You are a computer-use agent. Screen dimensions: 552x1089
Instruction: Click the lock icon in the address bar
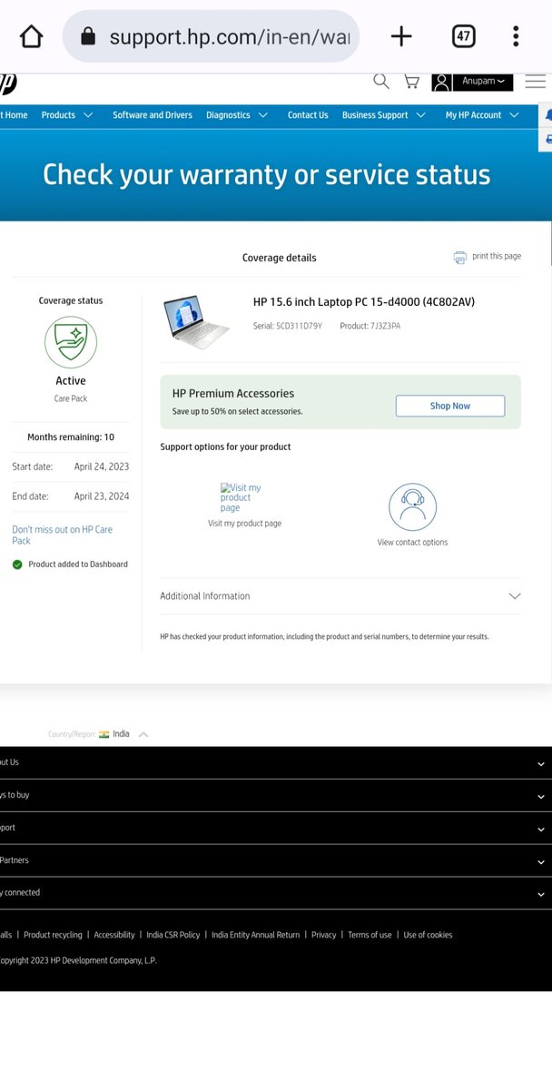pyautogui.click(x=87, y=36)
